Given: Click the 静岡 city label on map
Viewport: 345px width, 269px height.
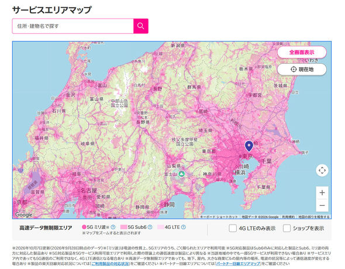Looking at the screenshot, I should [x=169, y=205].
